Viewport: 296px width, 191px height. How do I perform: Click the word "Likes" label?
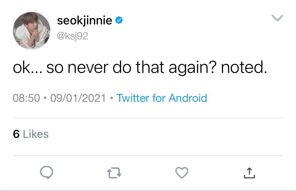36,134
